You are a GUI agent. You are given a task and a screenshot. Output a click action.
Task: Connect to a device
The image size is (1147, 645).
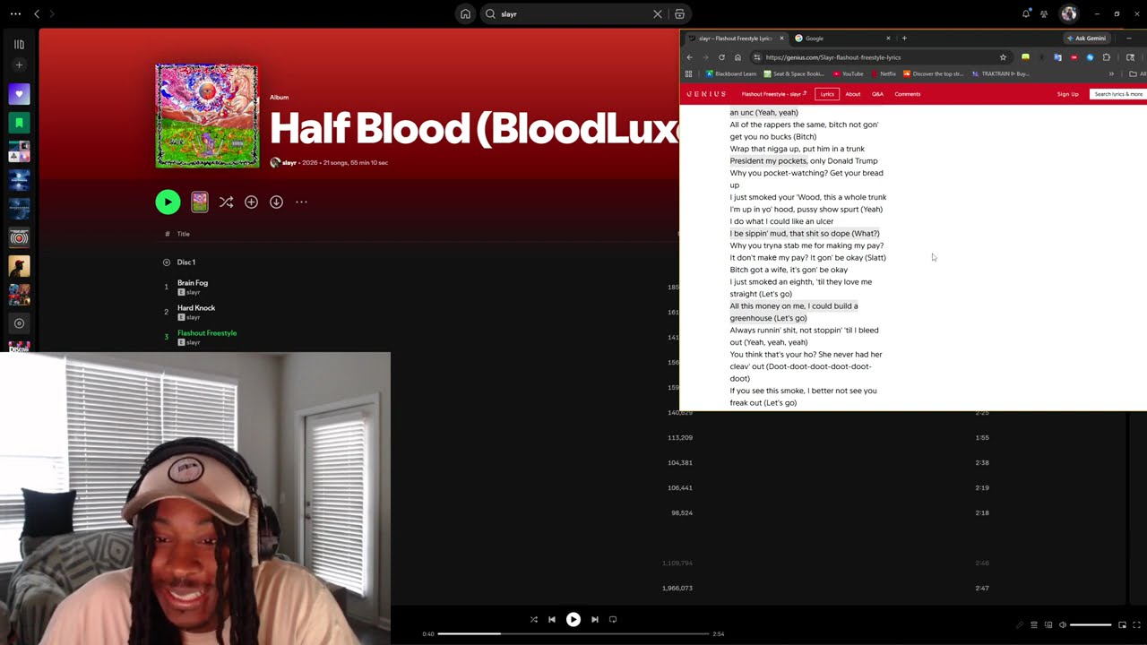click(1048, 625)
